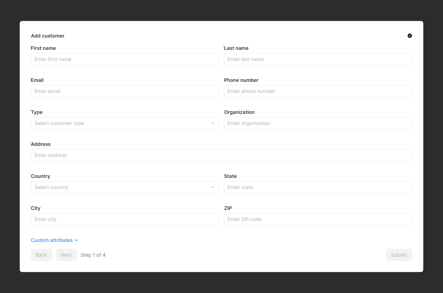
Task: Select the ZIP code input
Action: [x=318, y=219]
